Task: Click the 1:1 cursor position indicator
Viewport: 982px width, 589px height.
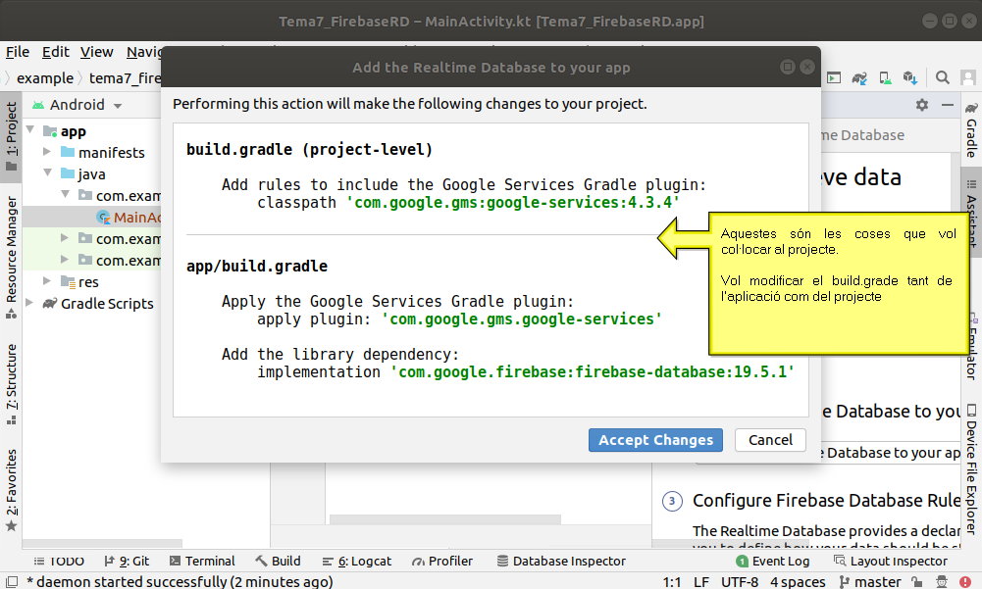Action: tap(671, 581)
